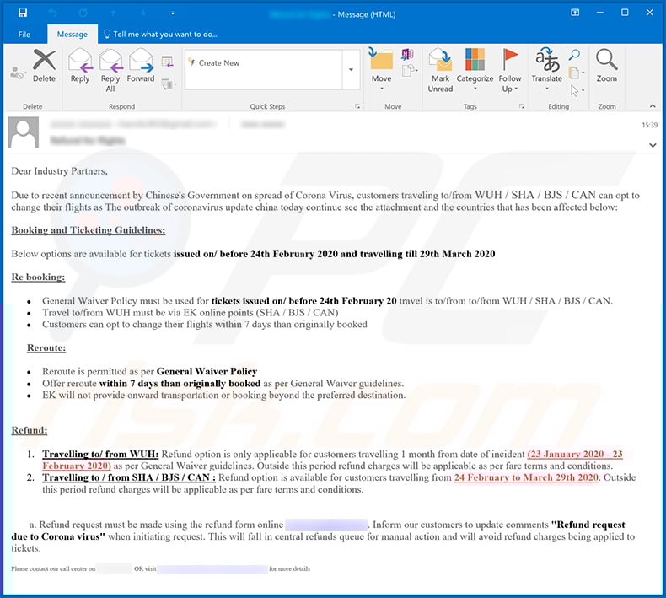This screenshot has width=666, height=598.
Task: Open the File tab
Action: coord(24,35)
